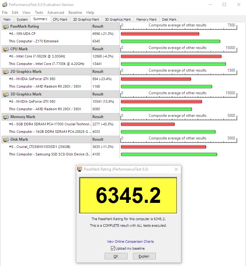Select This Computer - 16GB DDR4 SDRAM row

(x=46, y=132)
